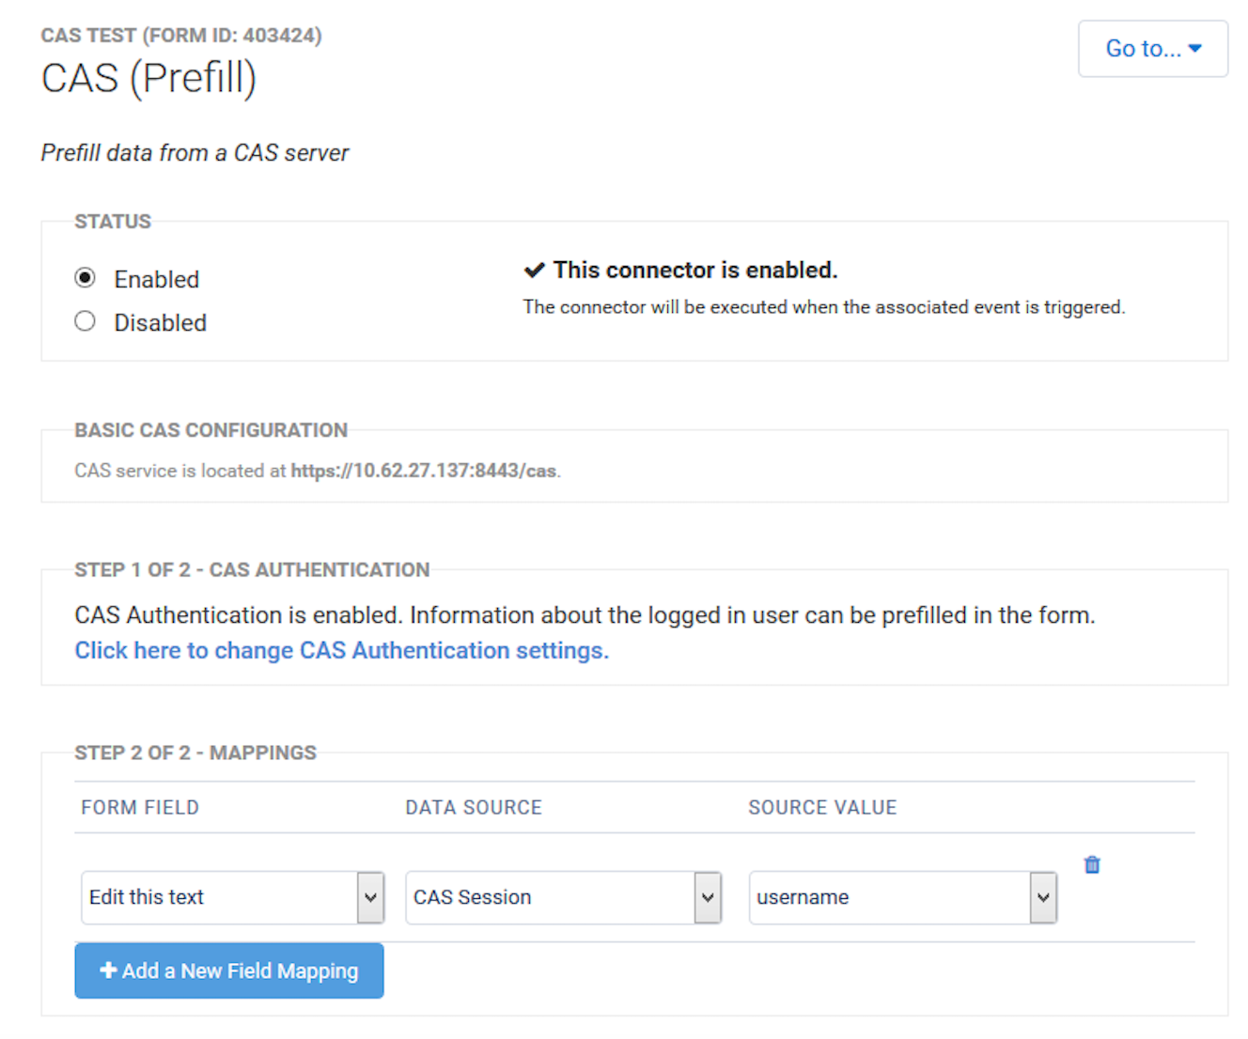This screenshot has height=1039, width=1248.
Task: Click the checkmark beside connector enabled message
Action: tap(534, 271)
